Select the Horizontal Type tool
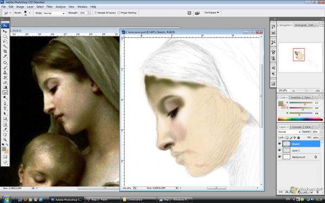 tap(5, 109)
